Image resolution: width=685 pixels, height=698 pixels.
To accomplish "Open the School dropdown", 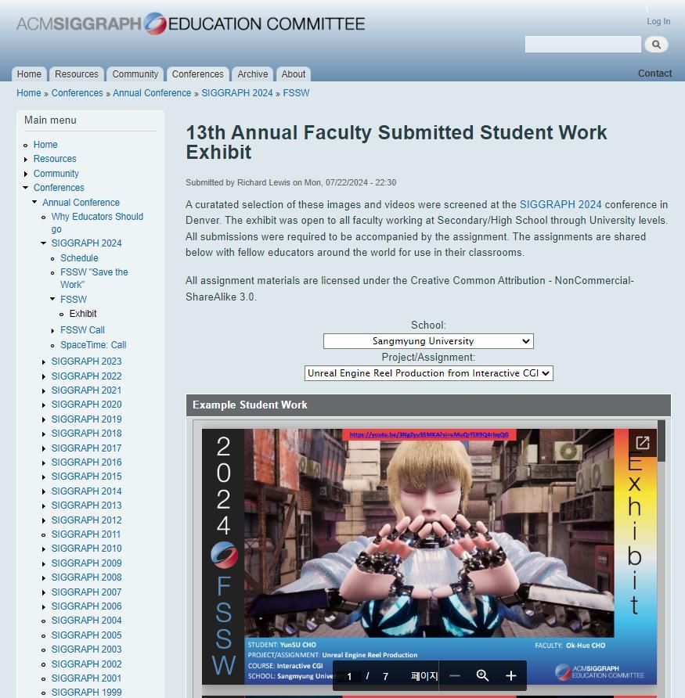I will pos(428,341).
